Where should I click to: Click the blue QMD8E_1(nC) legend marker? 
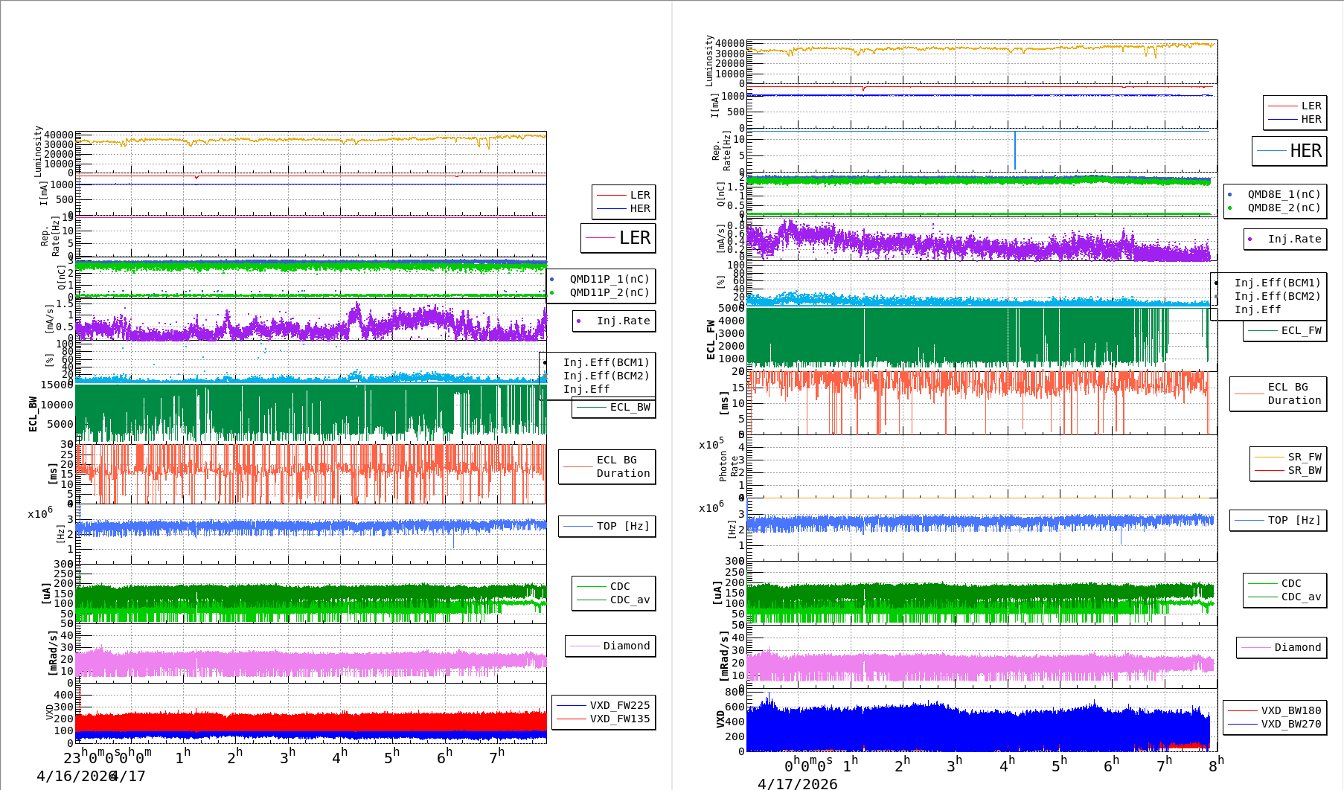(1229, 194)
